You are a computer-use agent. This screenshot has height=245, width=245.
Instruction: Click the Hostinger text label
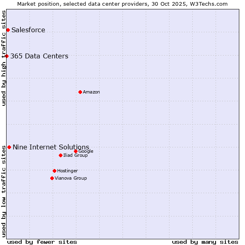(67, 171)
